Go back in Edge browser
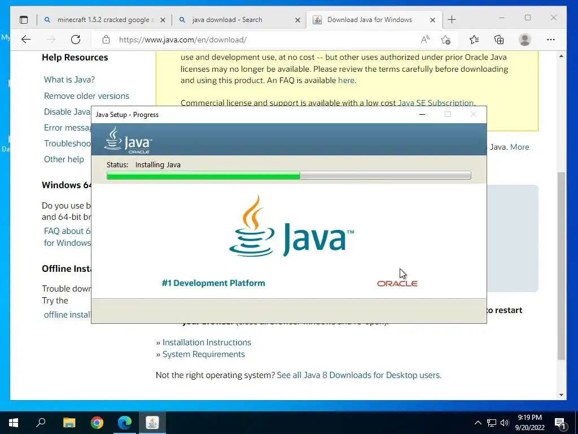 tap(26, 40)
